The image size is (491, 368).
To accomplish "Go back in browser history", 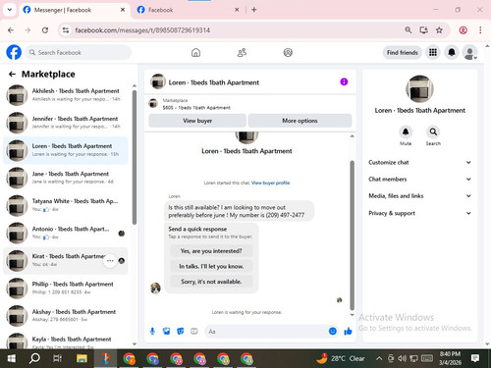I will (11, 30).
